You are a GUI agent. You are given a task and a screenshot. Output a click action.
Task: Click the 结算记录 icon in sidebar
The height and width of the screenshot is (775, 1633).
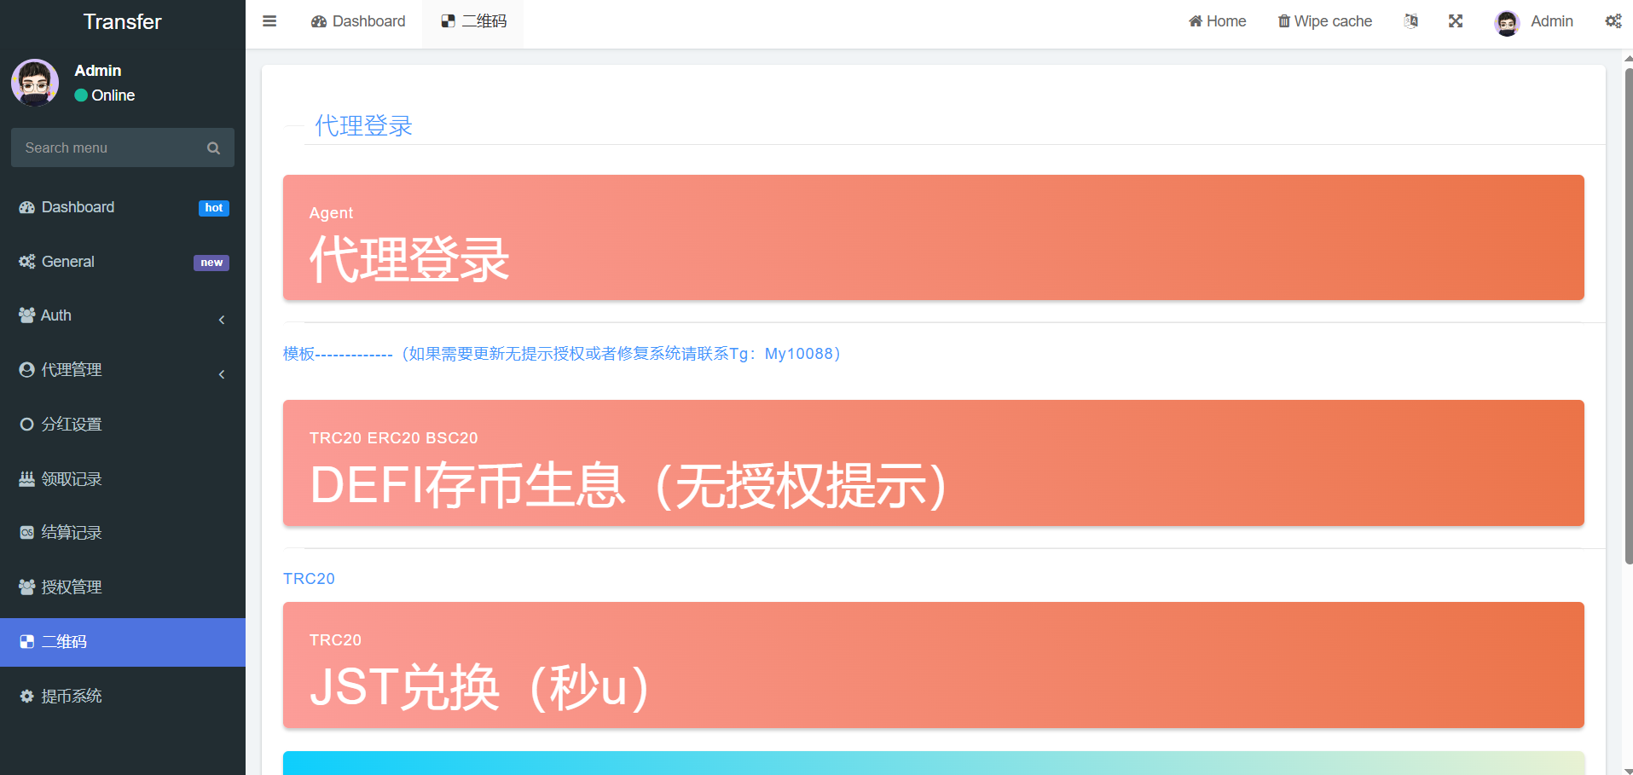(26, 533)
